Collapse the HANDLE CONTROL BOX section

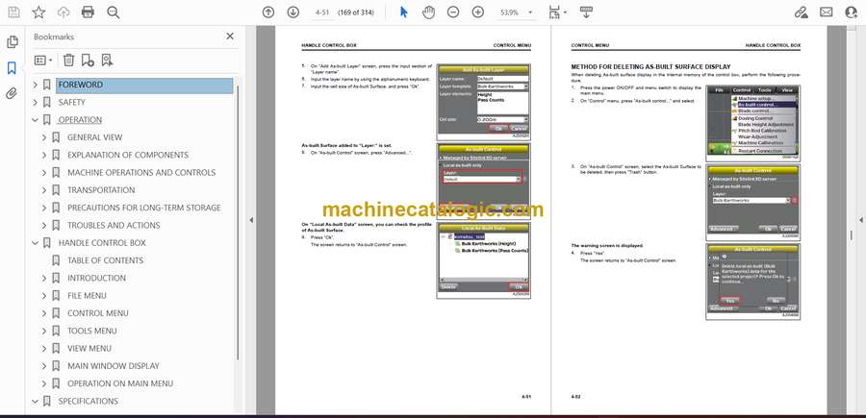tap(36, 243)
